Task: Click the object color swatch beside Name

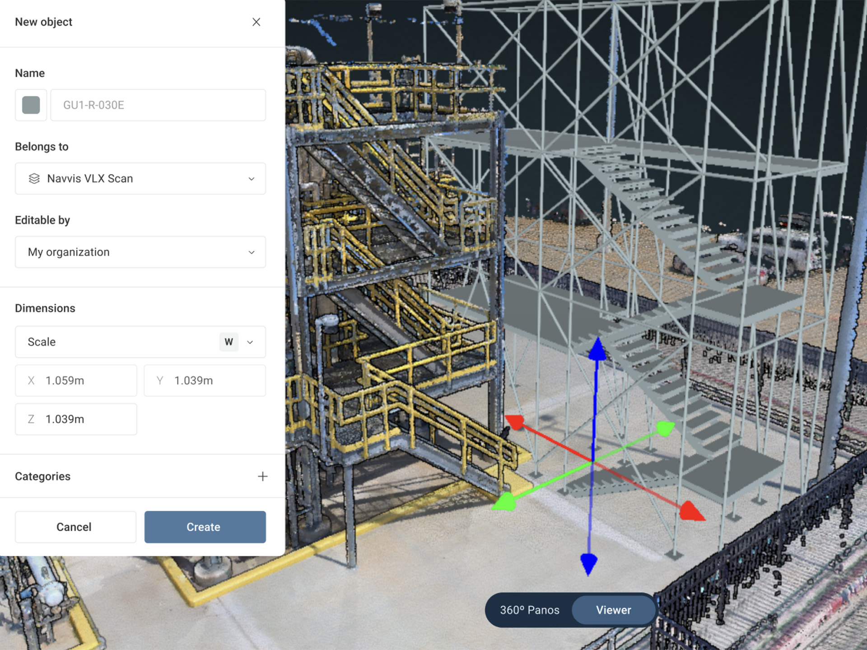Action: (x=31, y=105)
